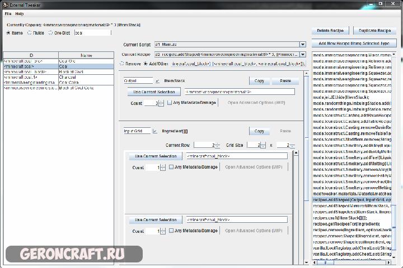This screenshot has height=268, width=403.
Task: Click the edit icon next to Output field
Action: (157, 81)
